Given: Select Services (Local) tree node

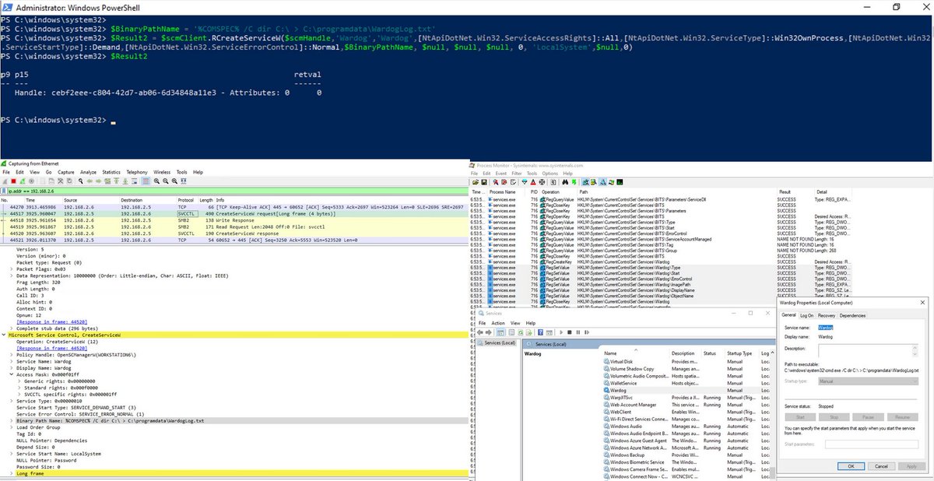Looking at the screenshot, I should [x=496, y=342].
